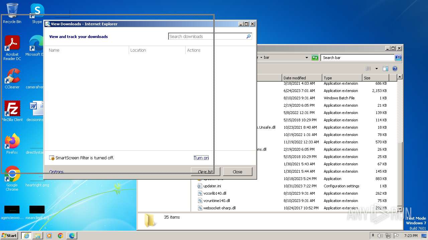Open FileZilla Client desktop shortcut
Image resolution: width=428 pixels, height=240 pixels.
click(x=12, y=111)
